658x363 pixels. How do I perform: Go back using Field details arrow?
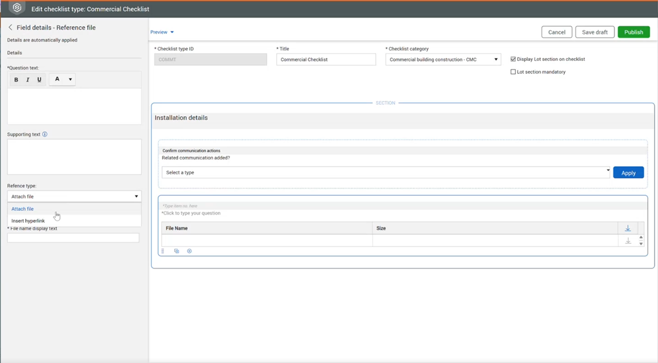point(10,27)
